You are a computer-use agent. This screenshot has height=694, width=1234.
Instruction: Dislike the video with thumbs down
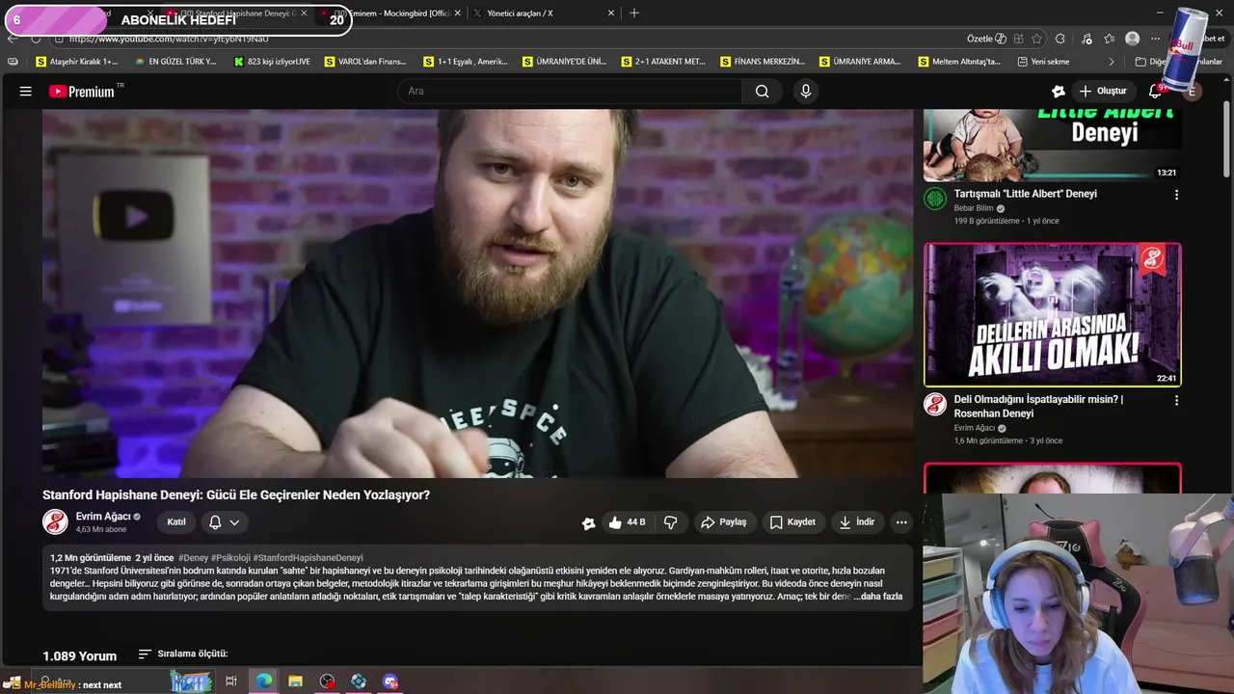(671, 522)
